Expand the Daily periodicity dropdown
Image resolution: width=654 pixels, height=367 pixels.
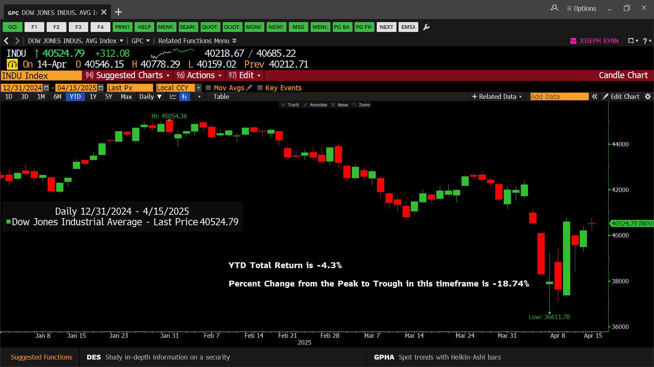(150, 97)
